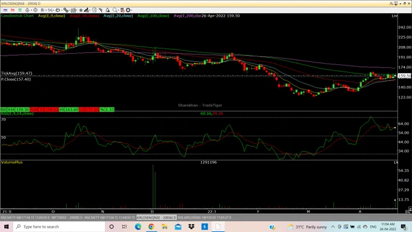Click the gear settings toolbar icon
Viewport: 412px width, 232px height.
128,10
